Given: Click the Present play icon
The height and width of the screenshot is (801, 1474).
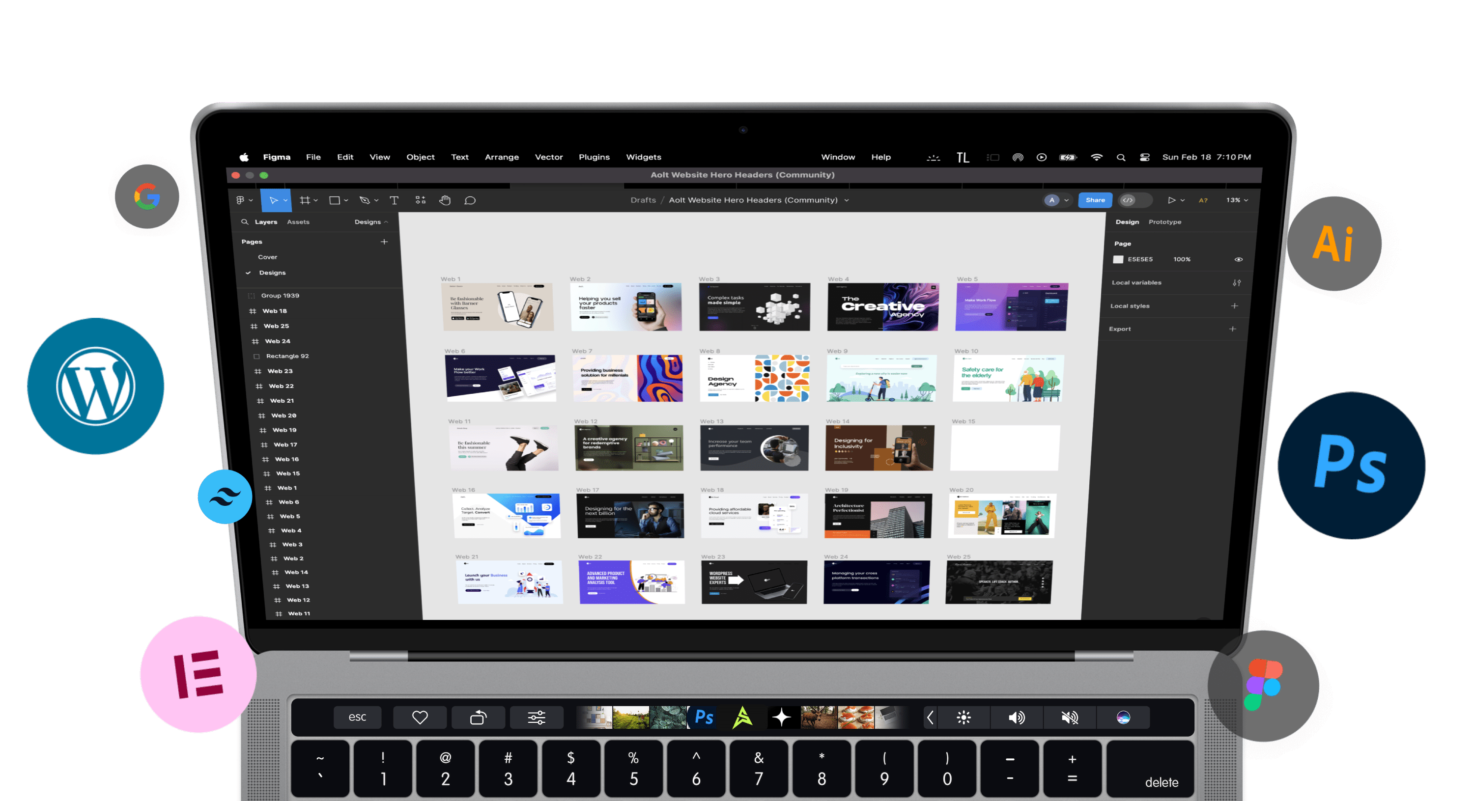Looking at the screenshot, I should pyautogui.click(x=1171, y=200).
